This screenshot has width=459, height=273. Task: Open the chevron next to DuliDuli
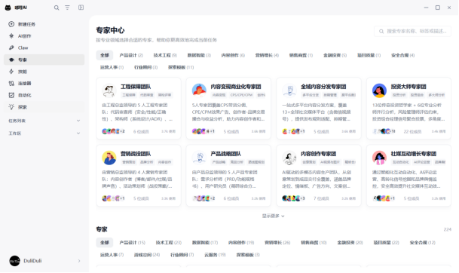(79, 261)
